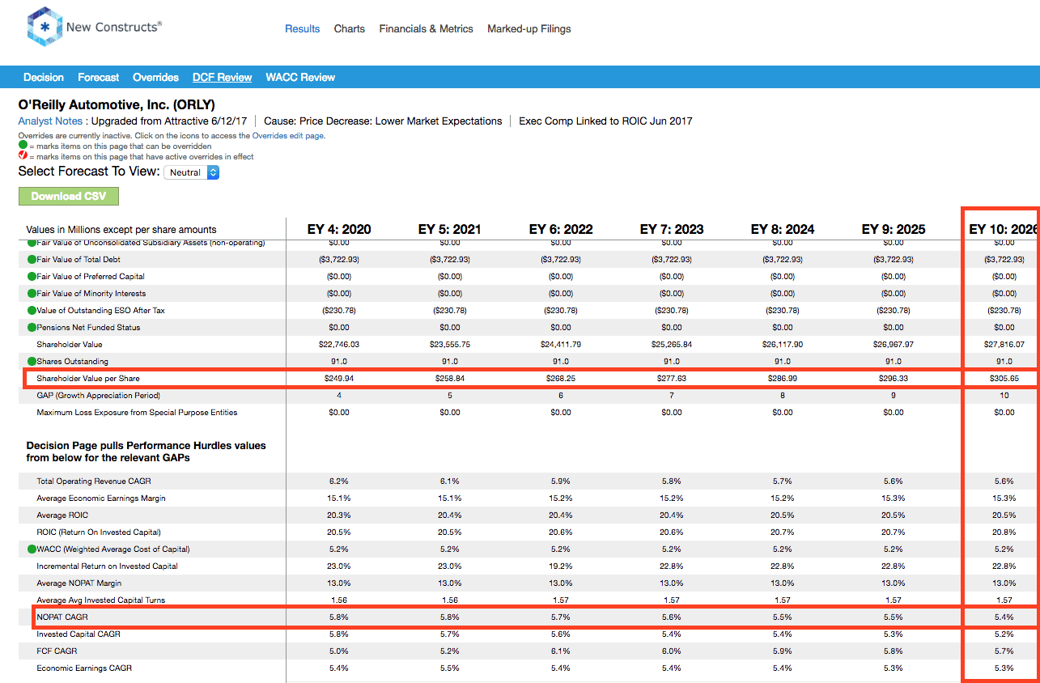Click the $249.94 shareholder value per share cell
The height and width of the screenshot is (683, 1040).
(x=339, y=378)
